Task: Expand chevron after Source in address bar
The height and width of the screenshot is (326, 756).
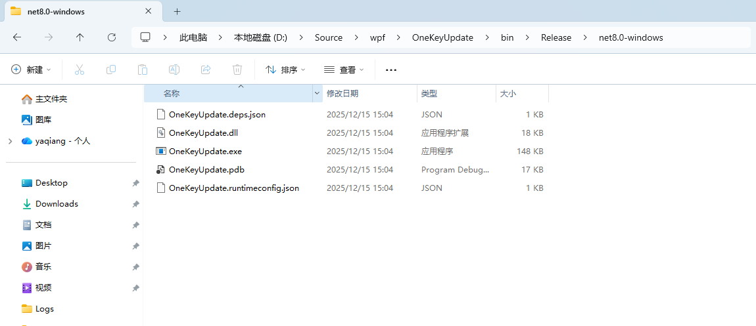Action: click(x=357, y=37)
